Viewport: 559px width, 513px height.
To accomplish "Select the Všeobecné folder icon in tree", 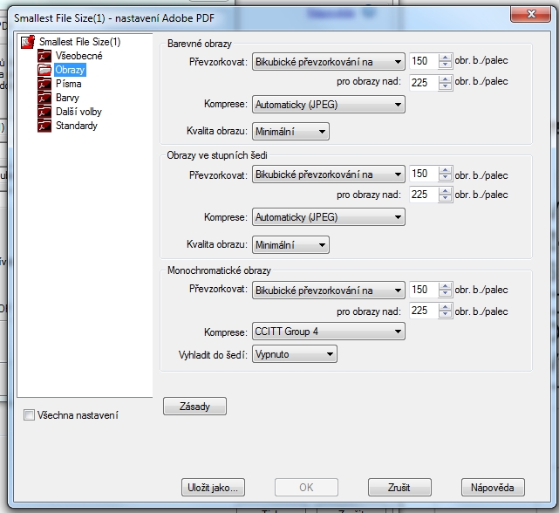I will (x=44, y=56).
